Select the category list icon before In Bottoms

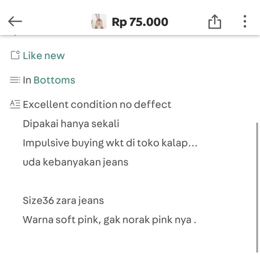point(15,80)
